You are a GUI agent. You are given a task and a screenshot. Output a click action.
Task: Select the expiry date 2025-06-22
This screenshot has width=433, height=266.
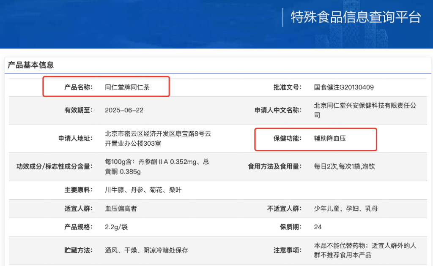point(124,110)
